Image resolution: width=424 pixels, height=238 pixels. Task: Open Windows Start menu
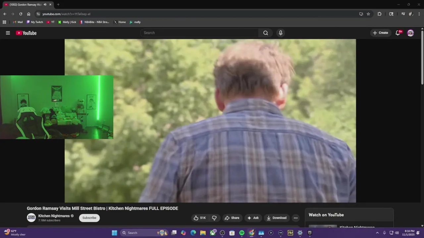(114, 233)
